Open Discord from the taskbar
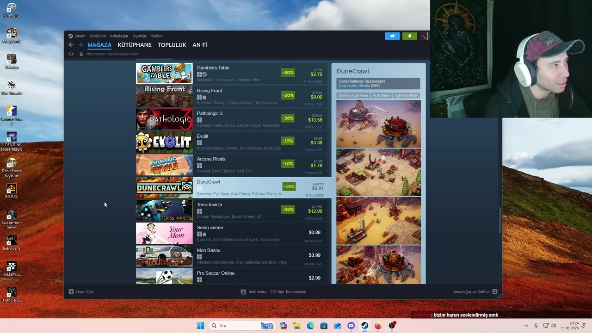This screenshot has width=592, height=333. (351, 326)
